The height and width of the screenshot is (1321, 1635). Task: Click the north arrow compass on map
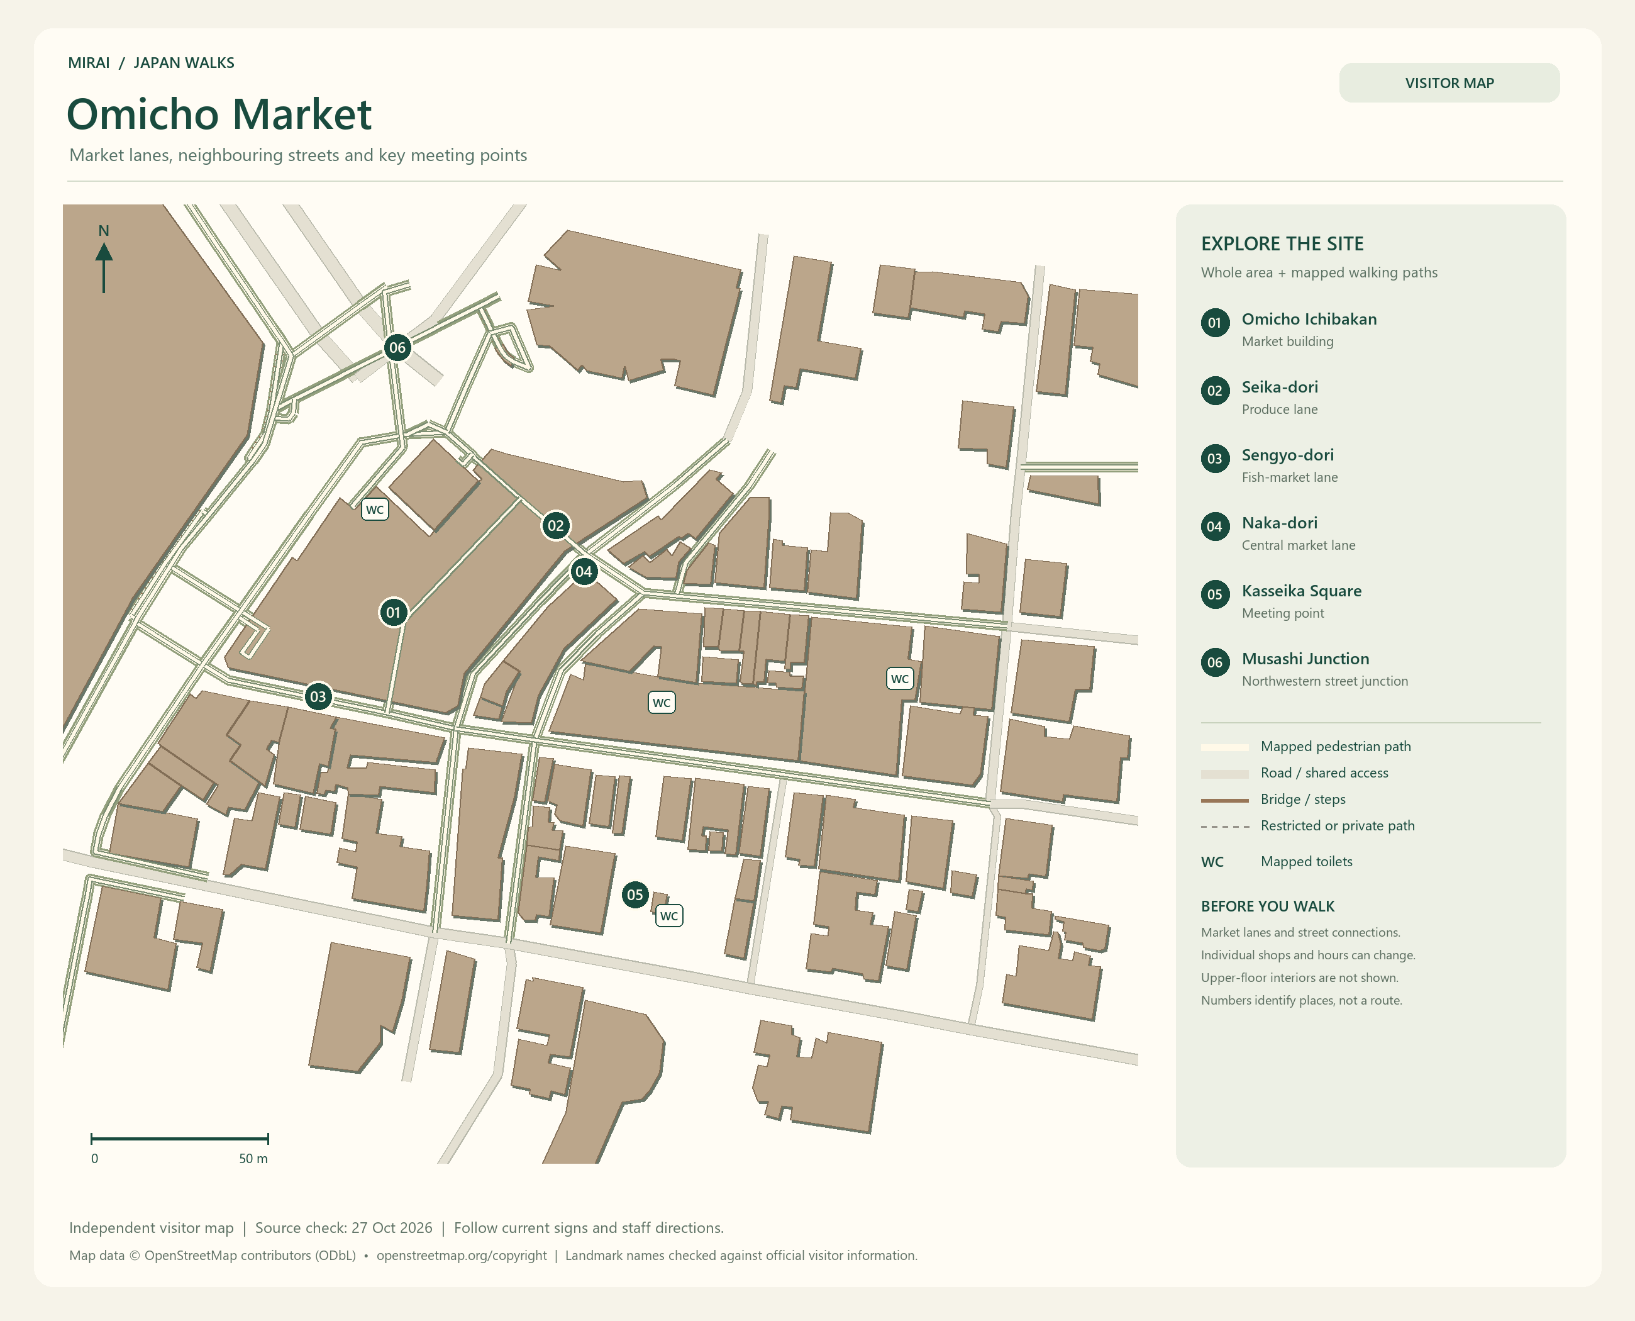[104, 259]
